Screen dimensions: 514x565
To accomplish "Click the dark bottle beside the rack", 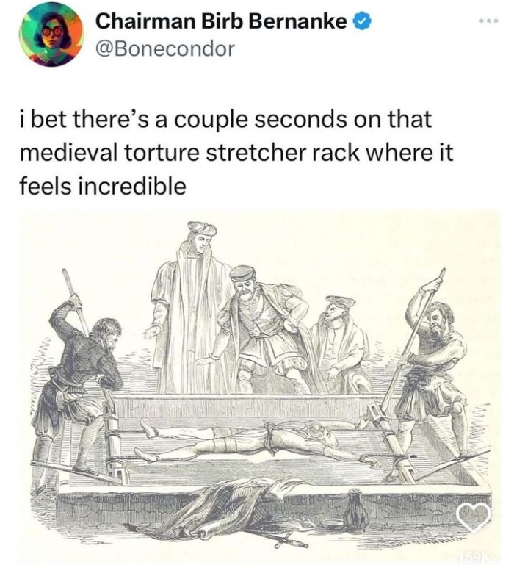I will point(356,511).
